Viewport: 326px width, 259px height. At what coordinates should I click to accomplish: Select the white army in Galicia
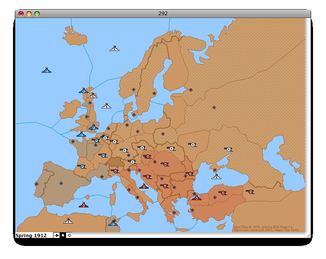(171, 148)
